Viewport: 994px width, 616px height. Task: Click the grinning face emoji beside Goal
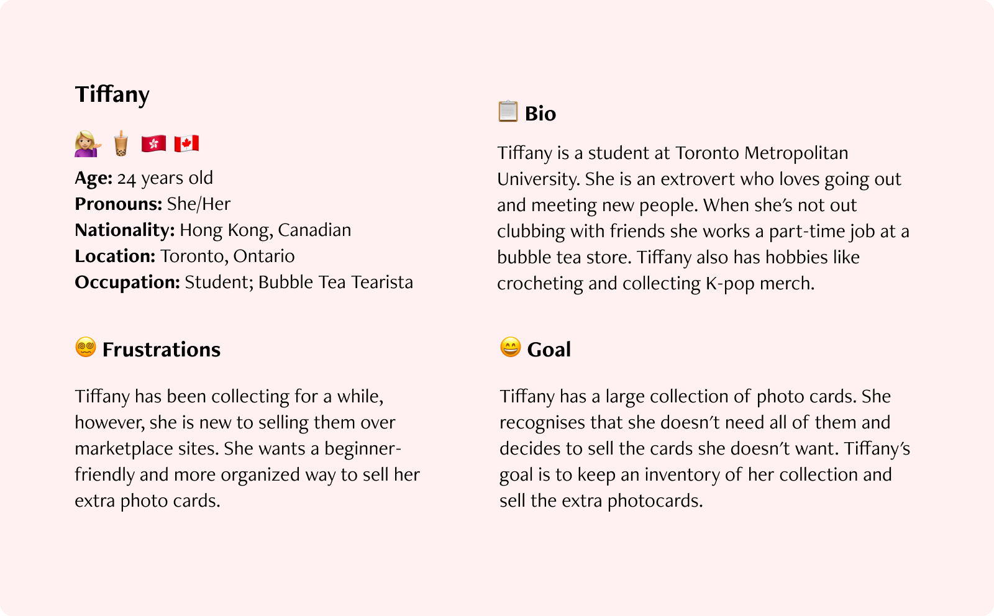click(x=511, y=347)
